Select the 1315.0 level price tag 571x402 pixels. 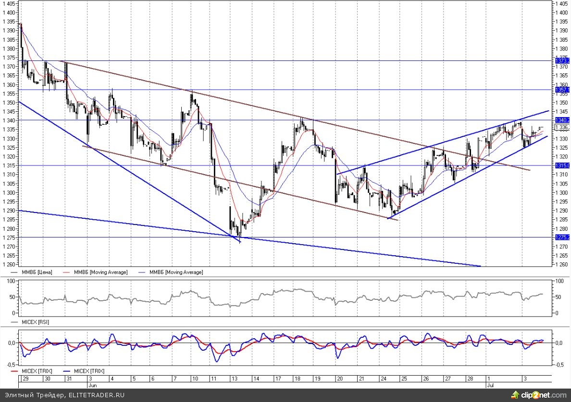(x=561, y=166)
